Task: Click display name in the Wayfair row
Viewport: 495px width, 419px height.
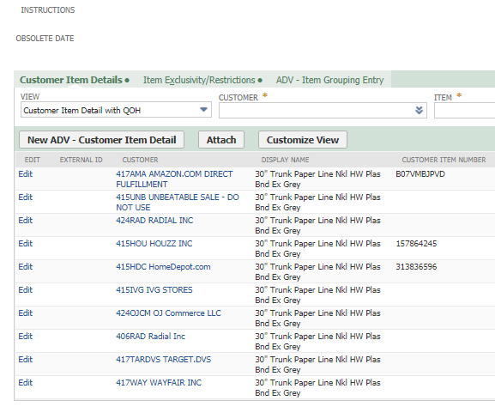Action: pos(317,387)
